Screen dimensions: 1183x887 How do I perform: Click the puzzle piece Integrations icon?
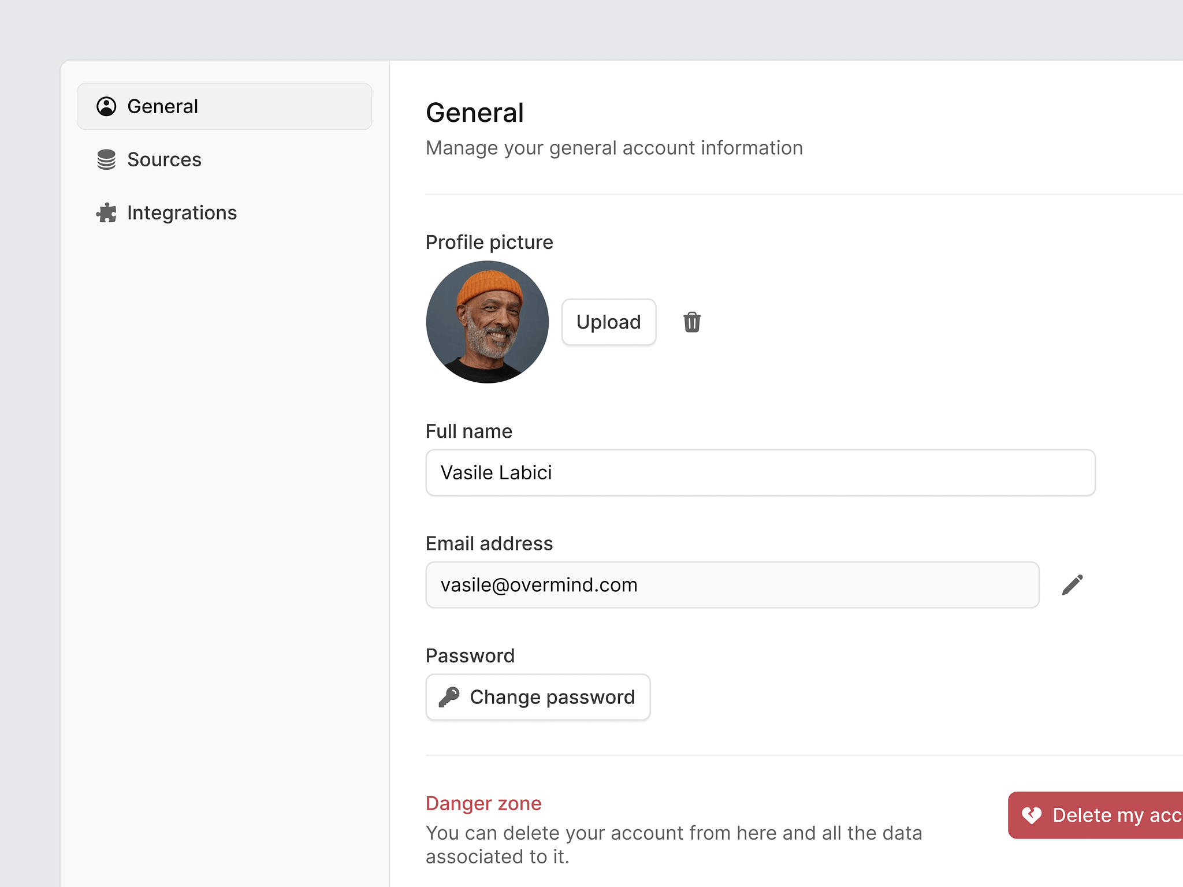coord(106,213)
